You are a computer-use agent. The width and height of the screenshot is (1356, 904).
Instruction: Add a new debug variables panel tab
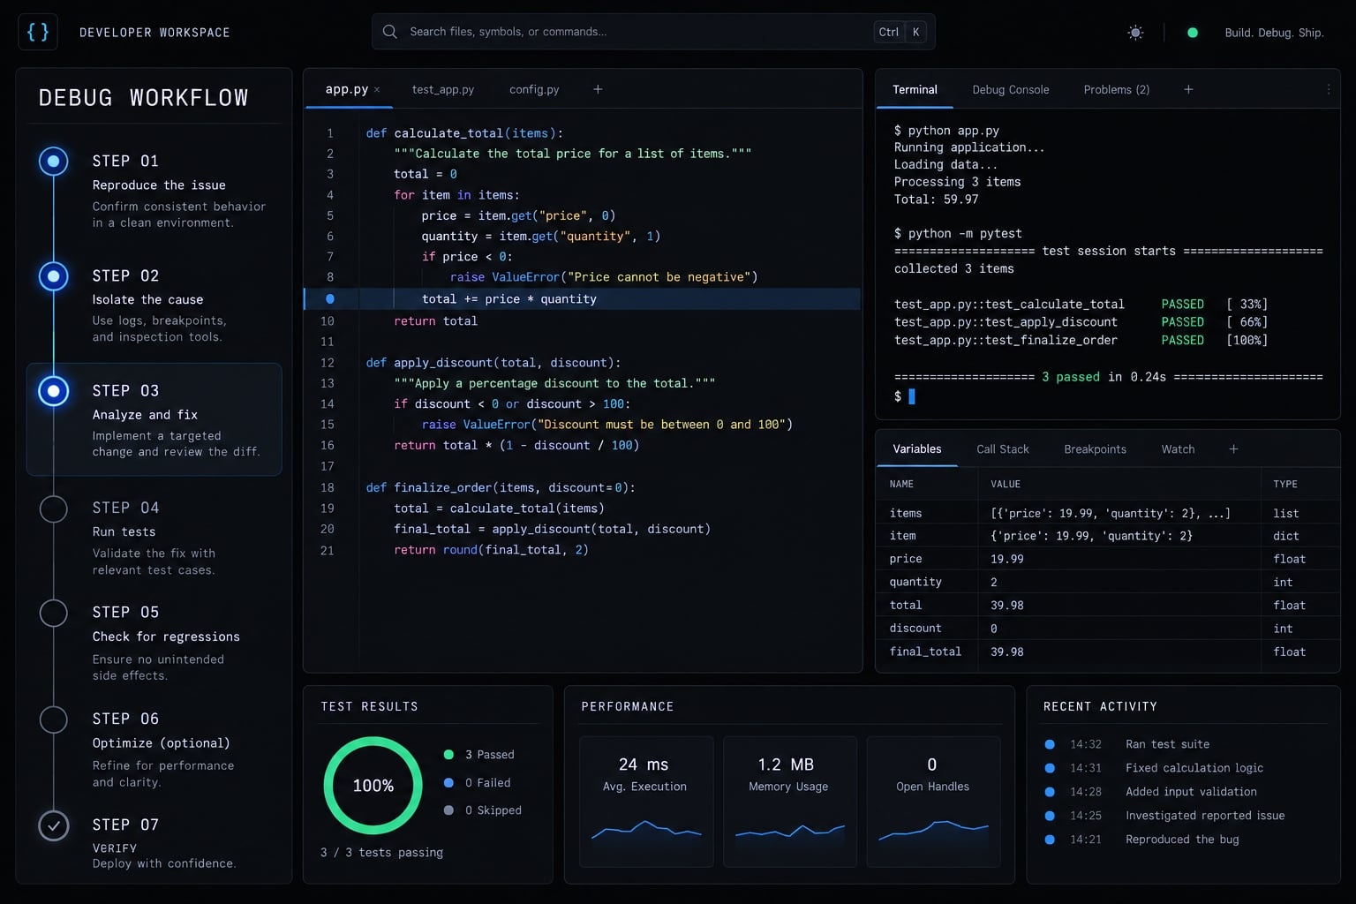[x=1233, y=448]
